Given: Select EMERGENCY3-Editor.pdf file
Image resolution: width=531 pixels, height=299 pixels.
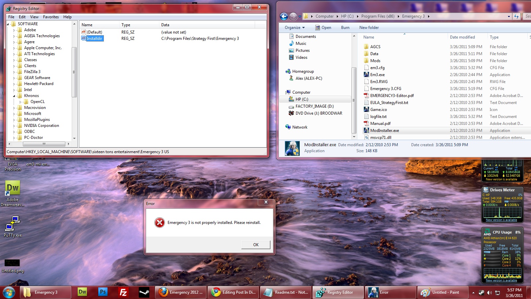Looking at the screenshot, I should click(x=392, y=96).
